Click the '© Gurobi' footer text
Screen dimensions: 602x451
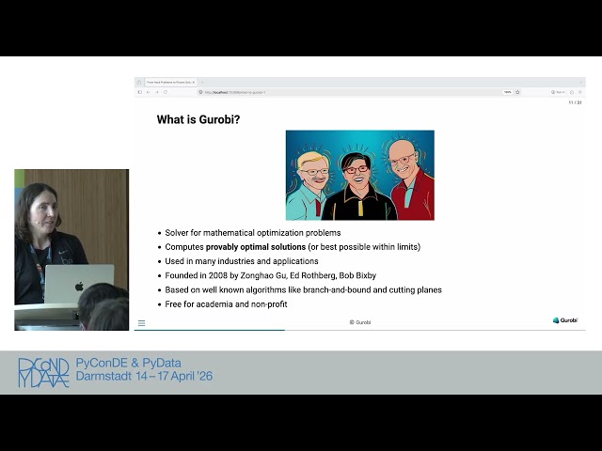click(360, 322)
